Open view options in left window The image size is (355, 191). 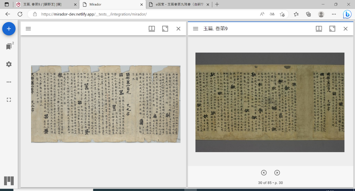(152, 29)
